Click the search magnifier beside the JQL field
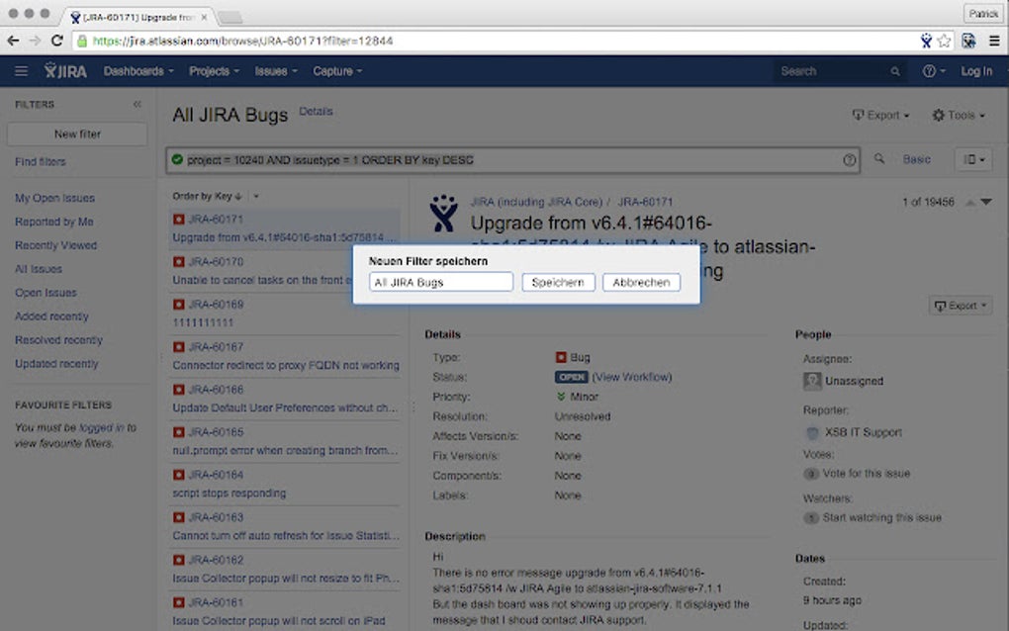Screen dimensions: 1009x631 876,158
